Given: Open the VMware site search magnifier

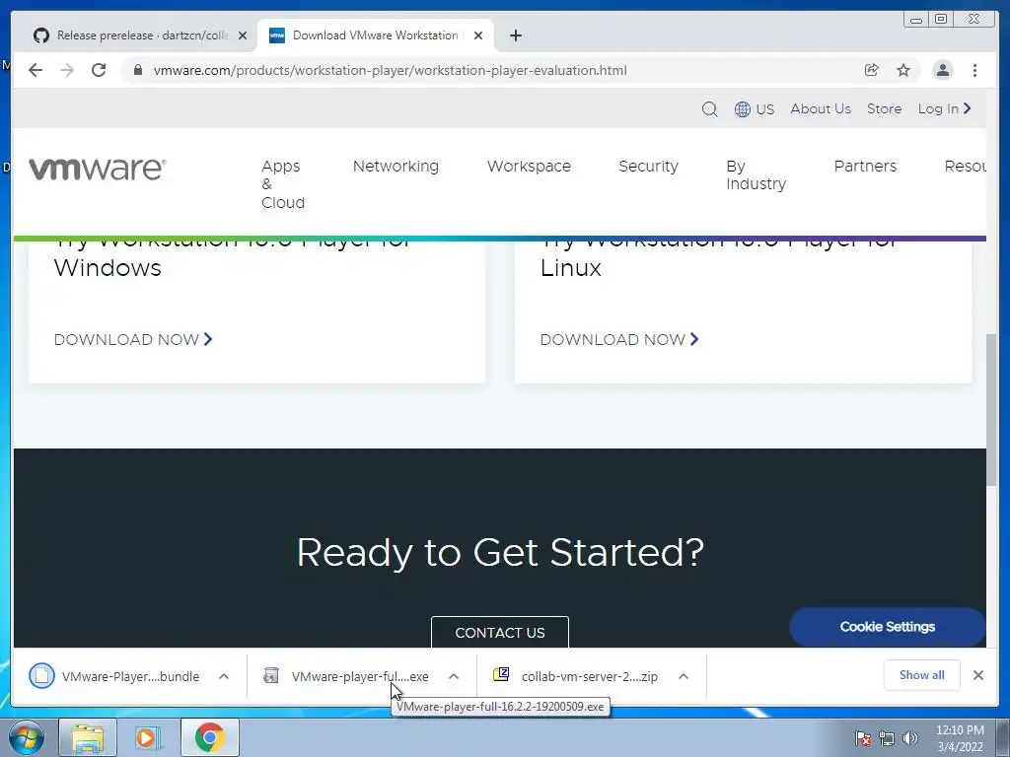Looking at the screenshot, I should pyautogui.click(x=709, y=108).
